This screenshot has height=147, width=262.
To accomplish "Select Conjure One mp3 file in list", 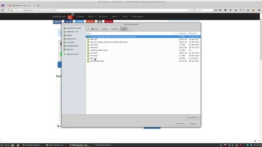I will pos(143,36).
